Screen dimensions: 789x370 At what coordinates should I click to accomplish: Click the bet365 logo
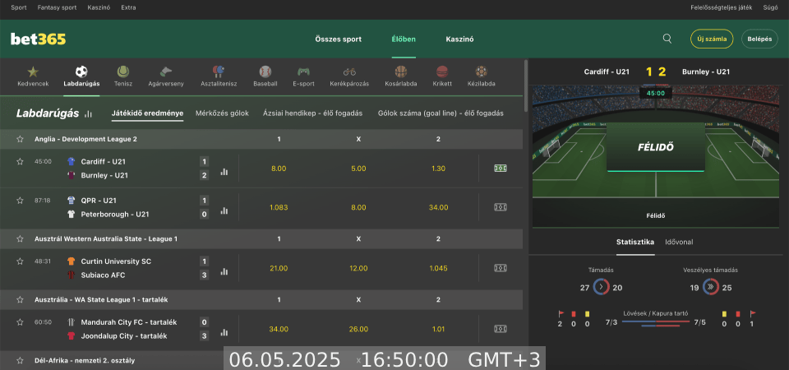[39, 39]
